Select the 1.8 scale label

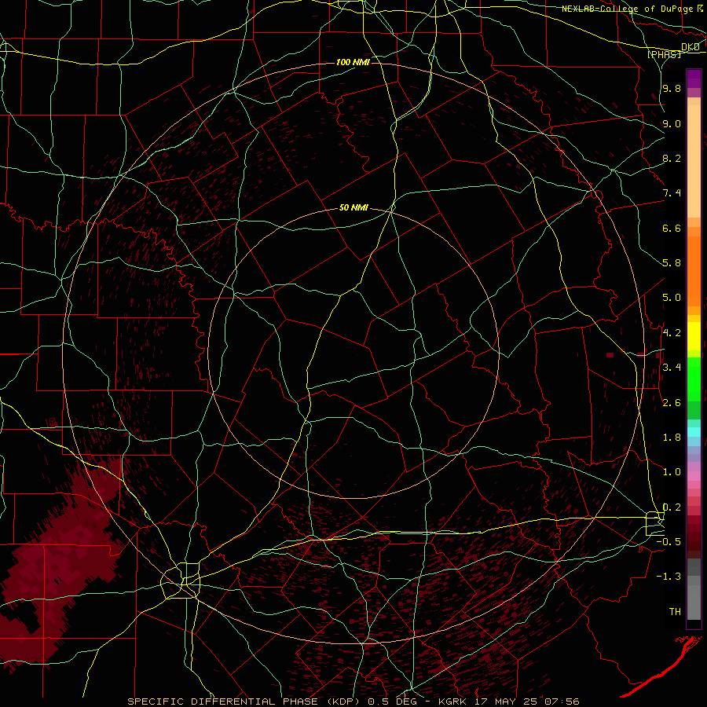tap(672, 437)
